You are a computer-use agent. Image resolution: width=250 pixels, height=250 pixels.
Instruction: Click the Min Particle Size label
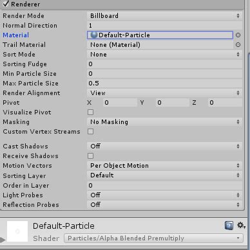pyautogui.click(x=30, y=74)
